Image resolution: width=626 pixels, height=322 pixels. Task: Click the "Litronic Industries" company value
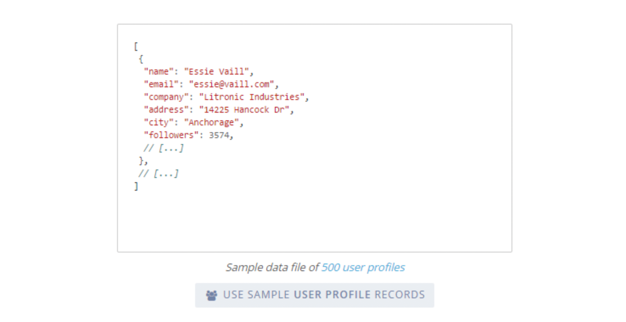click(x=252, y=97)
